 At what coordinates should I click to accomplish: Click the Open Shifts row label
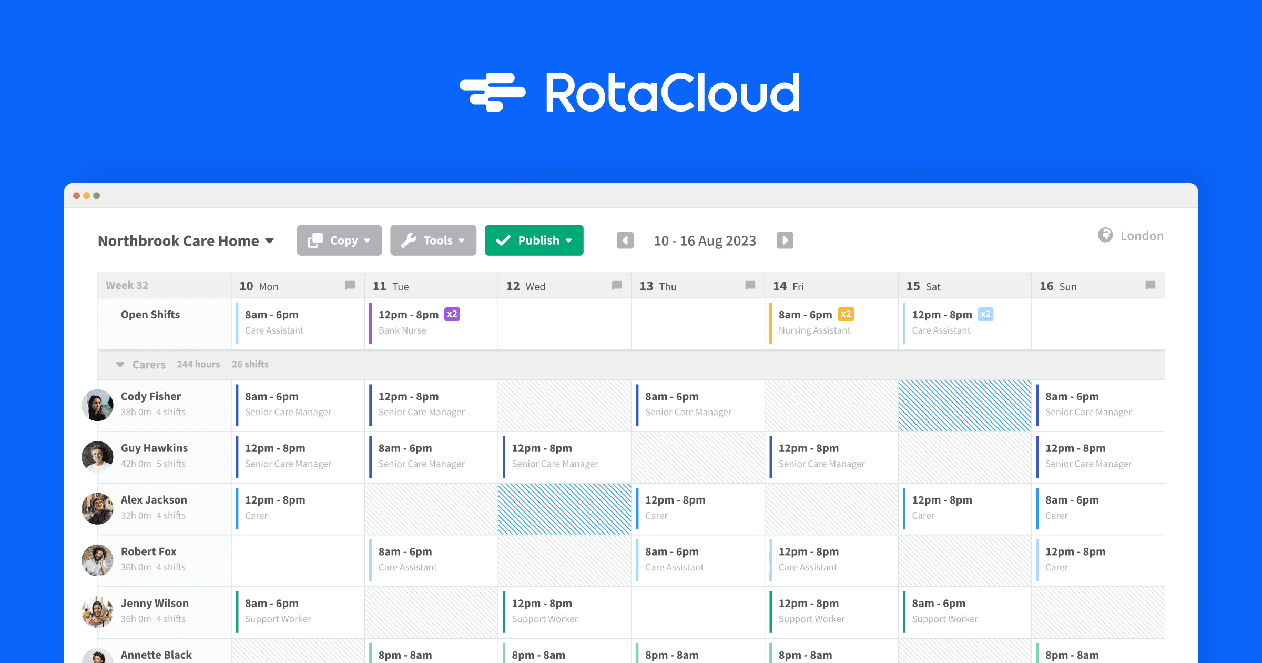(x=150, y=315)
